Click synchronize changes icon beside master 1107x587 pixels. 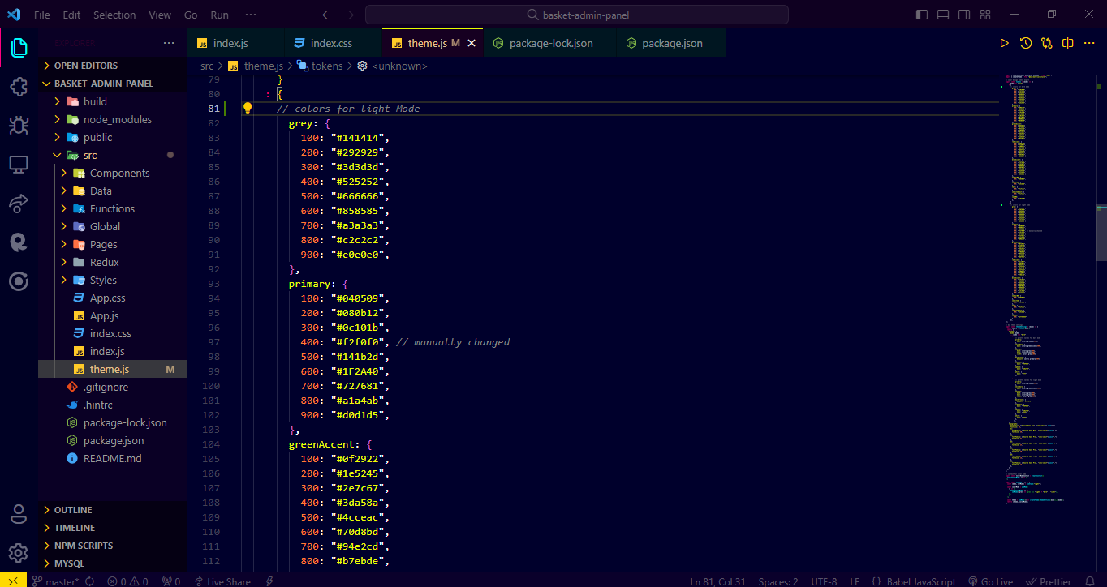89,581
